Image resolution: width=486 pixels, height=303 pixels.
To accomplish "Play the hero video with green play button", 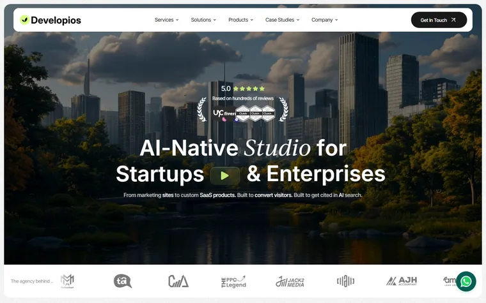I will click(225, 175).
